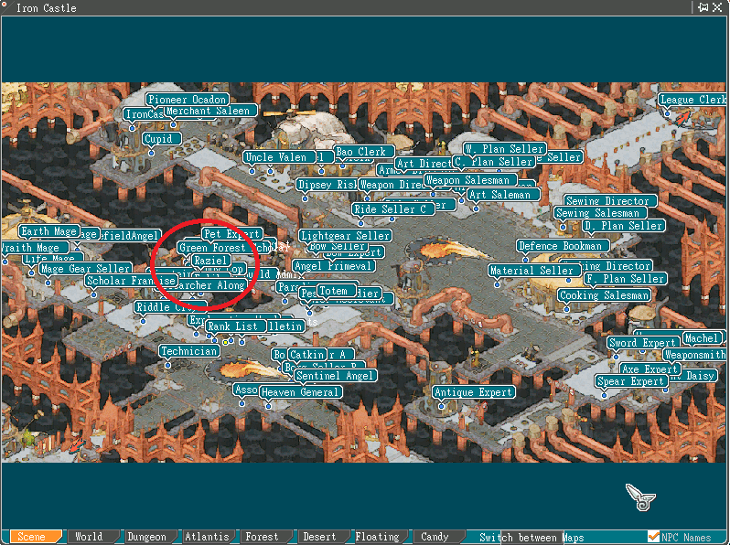Click the Angel Primeval label
Viewport: 730px width, 545px height.
[334, 266]
